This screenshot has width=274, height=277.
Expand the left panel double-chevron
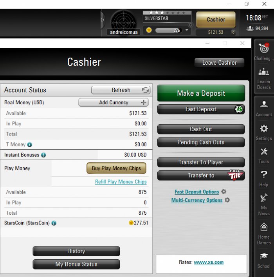point(103,20)
